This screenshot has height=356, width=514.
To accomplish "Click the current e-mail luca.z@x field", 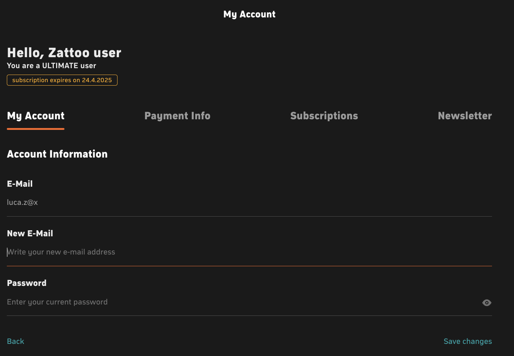I will [249, 202].
